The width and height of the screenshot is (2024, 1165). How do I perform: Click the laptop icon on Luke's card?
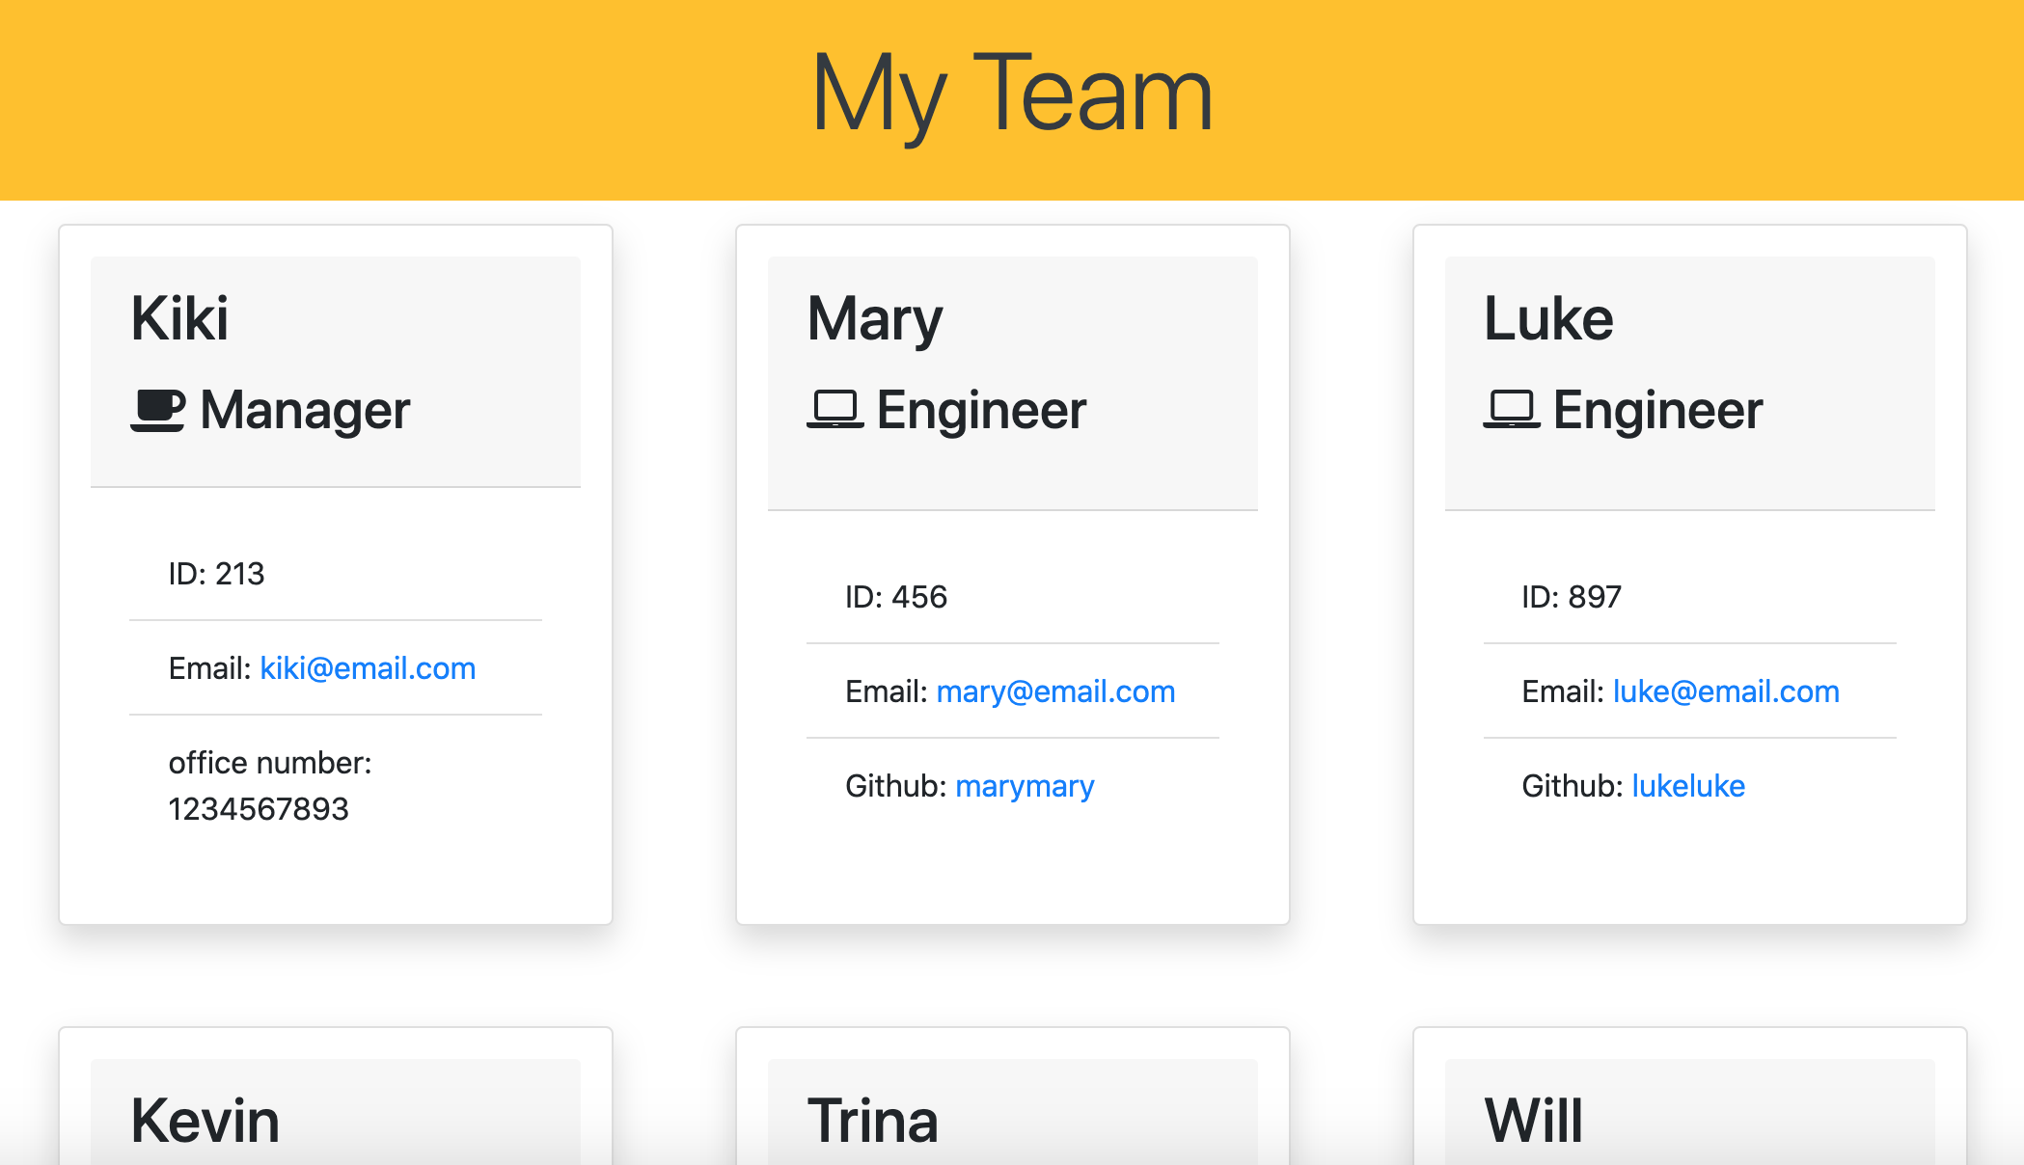[1512, 410]
